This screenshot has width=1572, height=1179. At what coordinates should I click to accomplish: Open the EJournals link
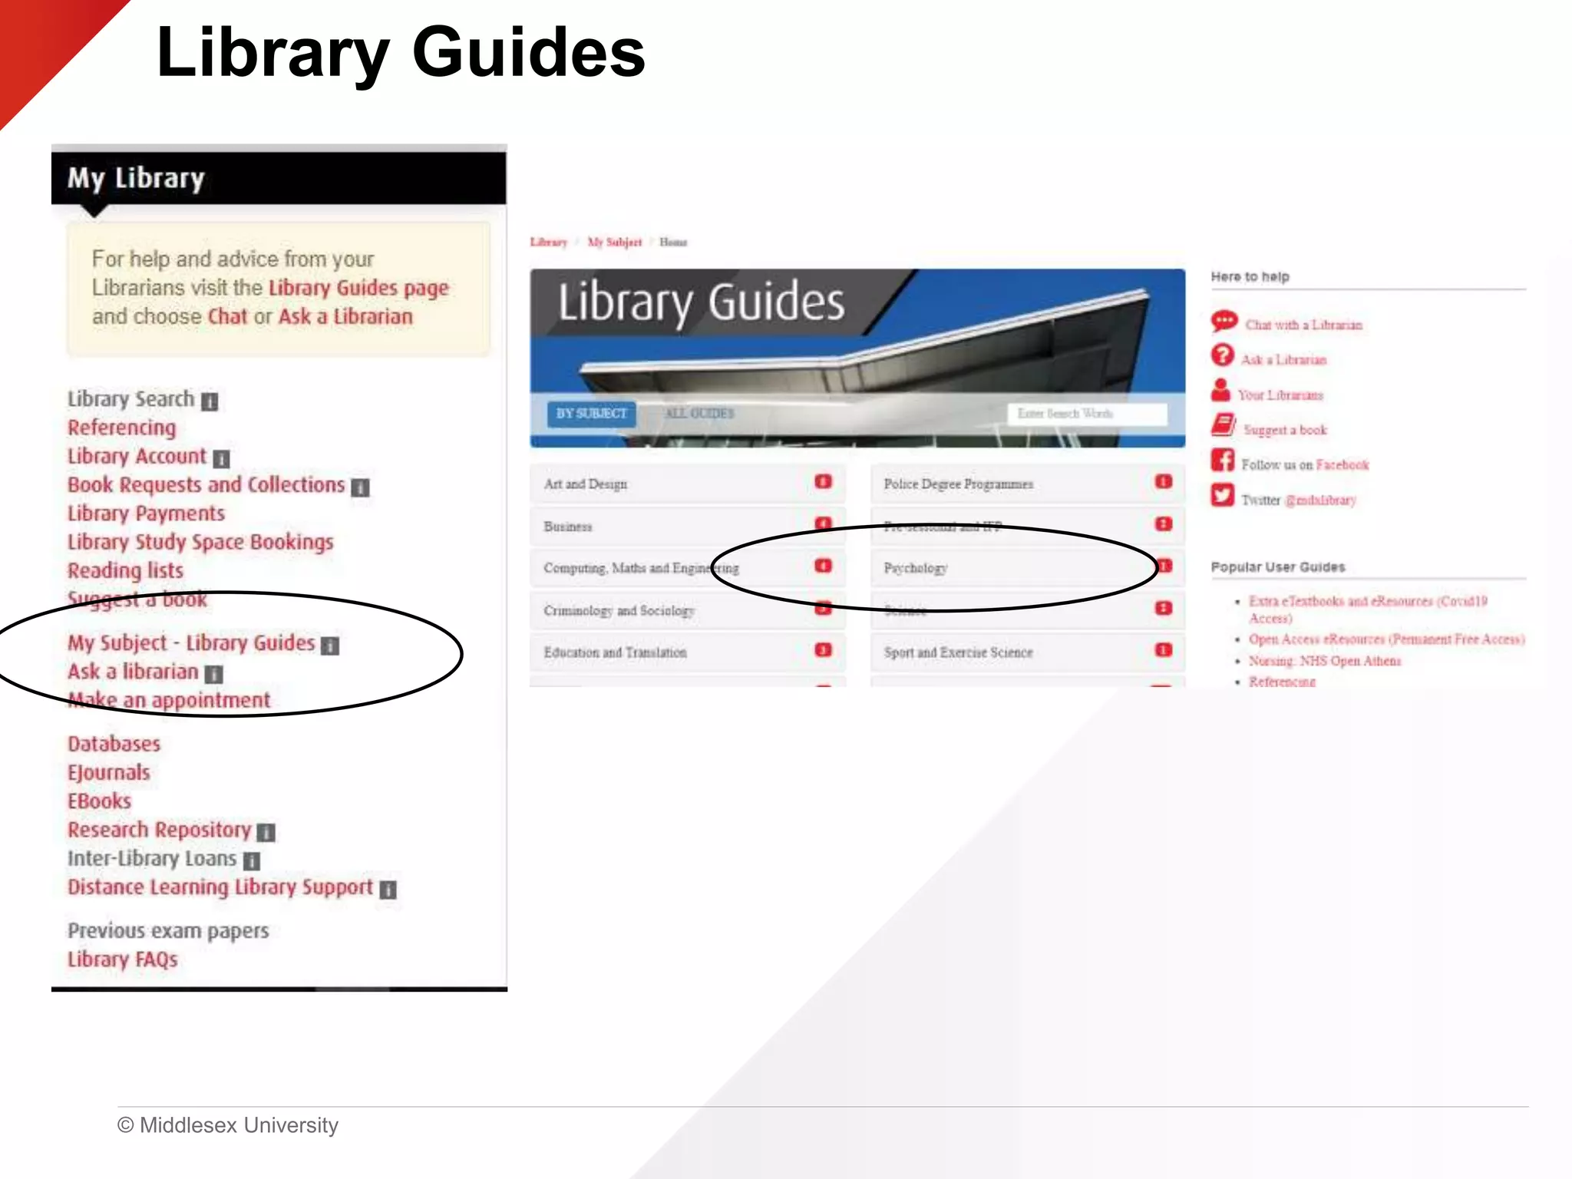click(108, 772)
